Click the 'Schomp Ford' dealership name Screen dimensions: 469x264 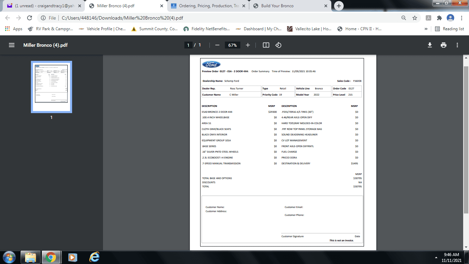tap(232, 81)
